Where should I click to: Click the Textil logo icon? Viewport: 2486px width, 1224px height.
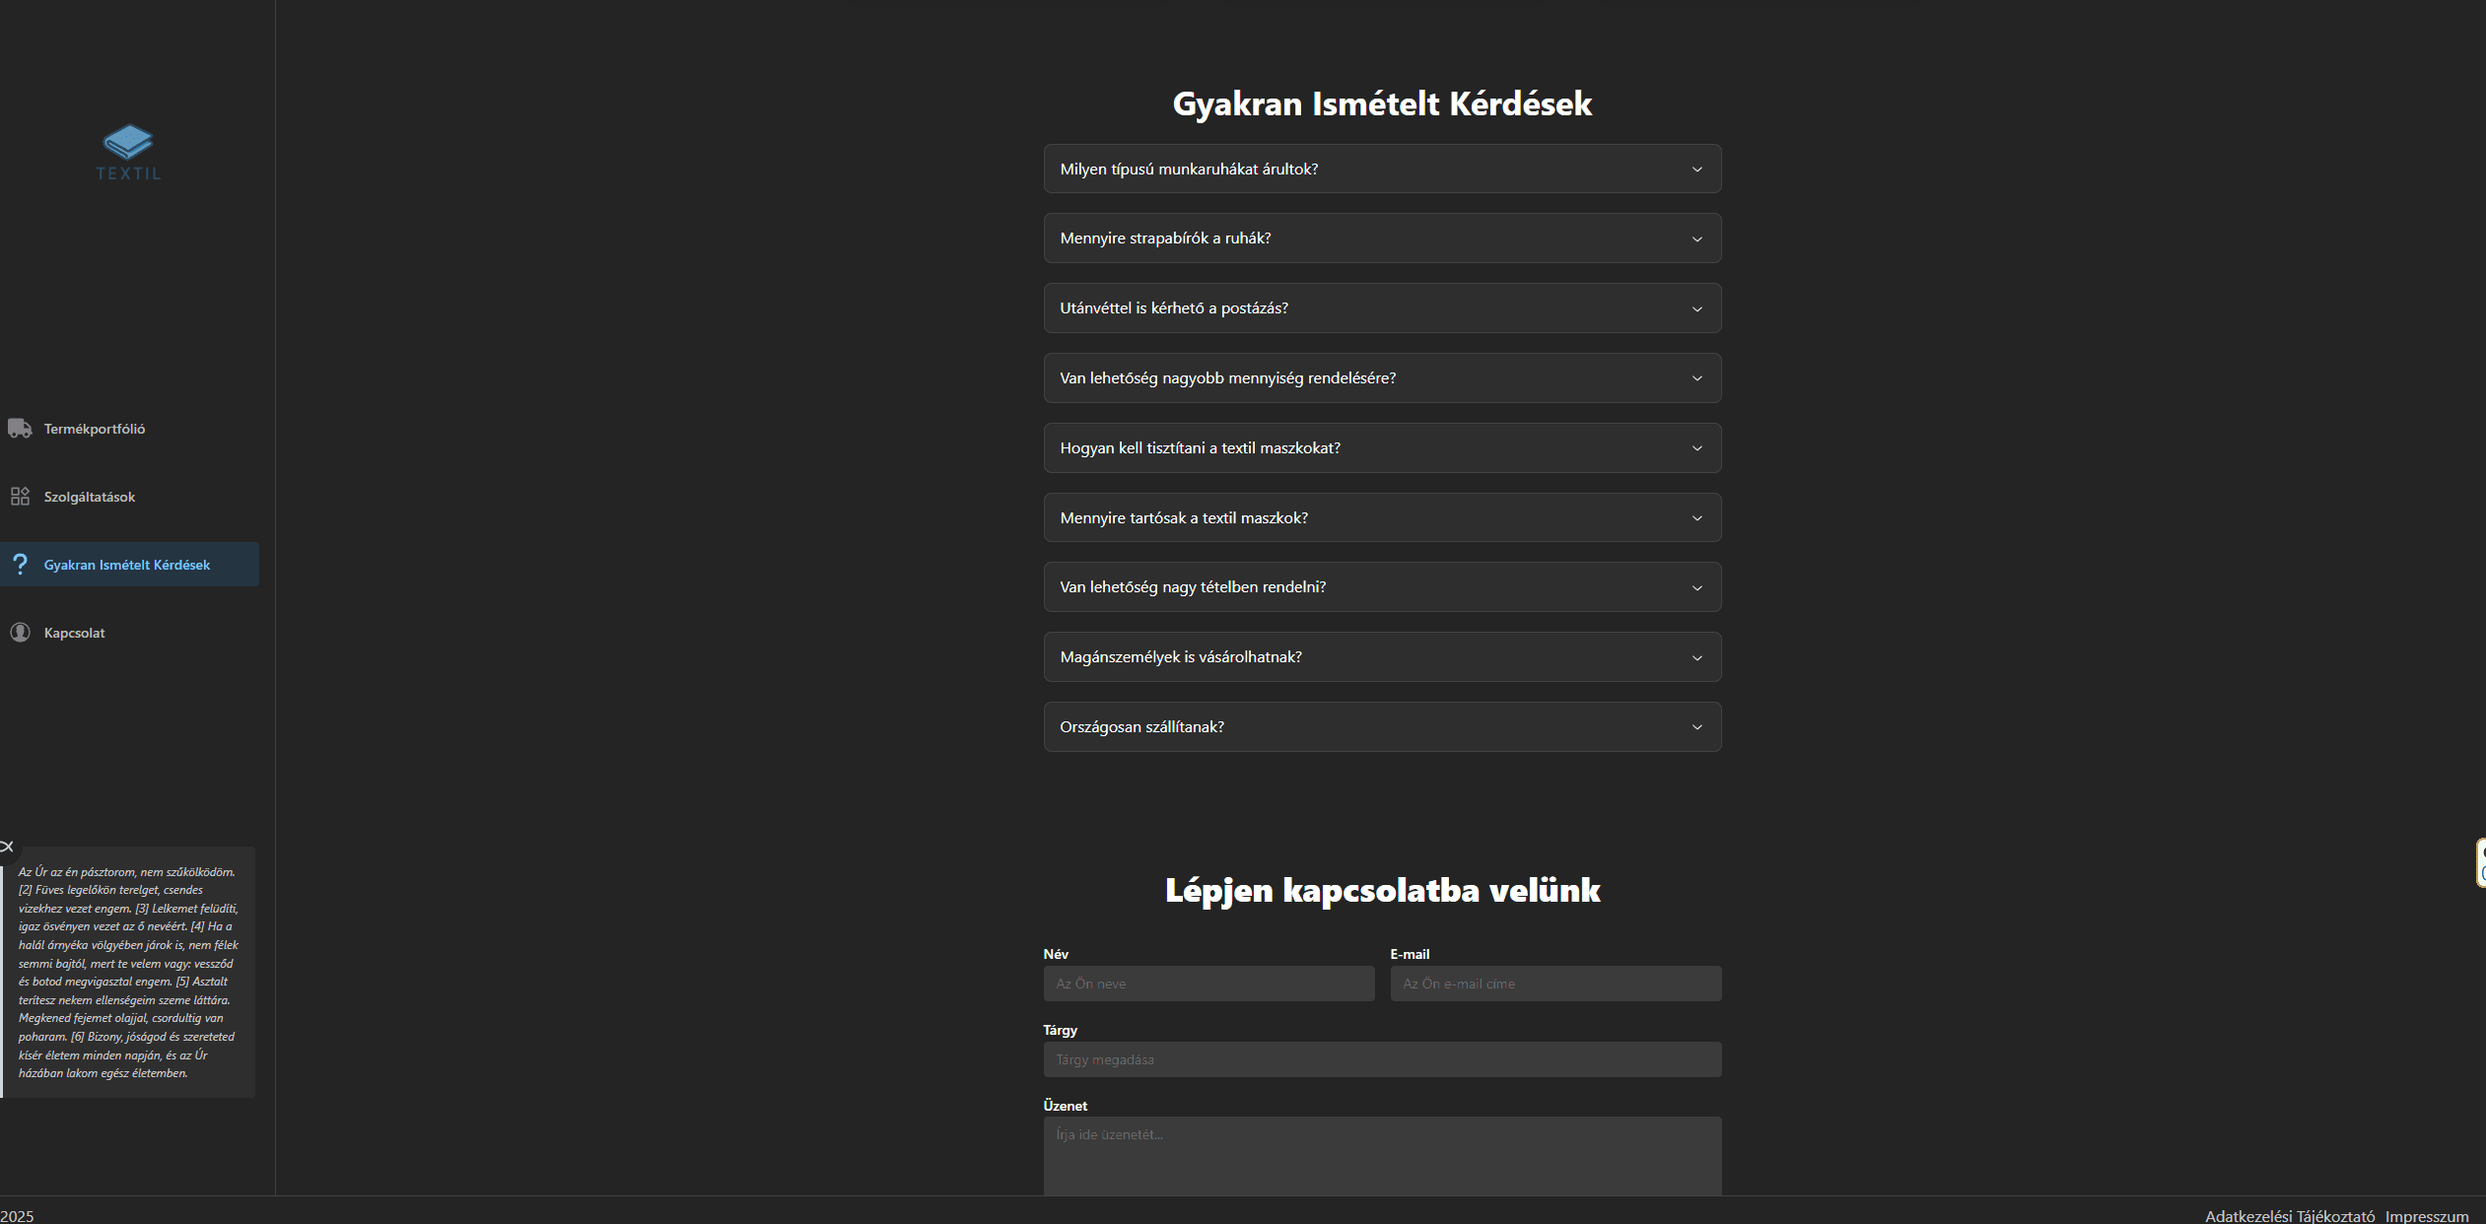pos(128,144)
